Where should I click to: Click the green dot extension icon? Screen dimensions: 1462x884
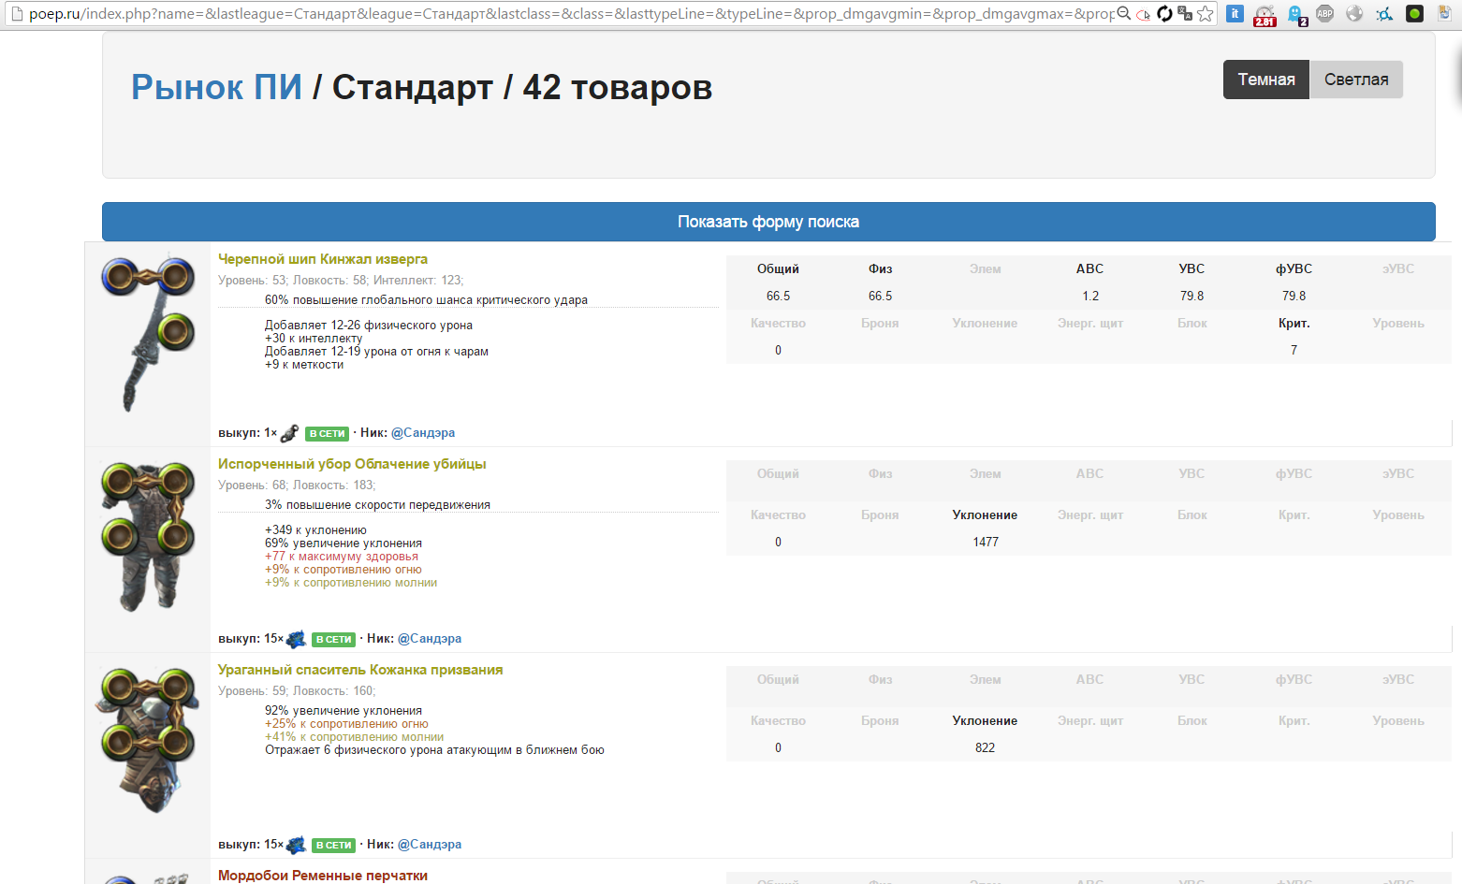[x=1414, y=13]
